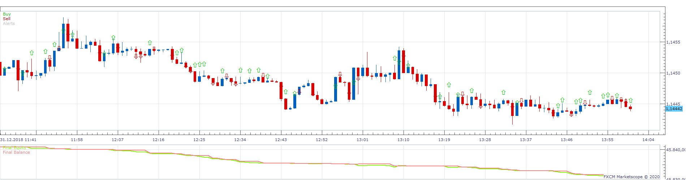686x180 pixels.
Task: Click the red 'Sell' legend label
Action: [x=7, y=19]
